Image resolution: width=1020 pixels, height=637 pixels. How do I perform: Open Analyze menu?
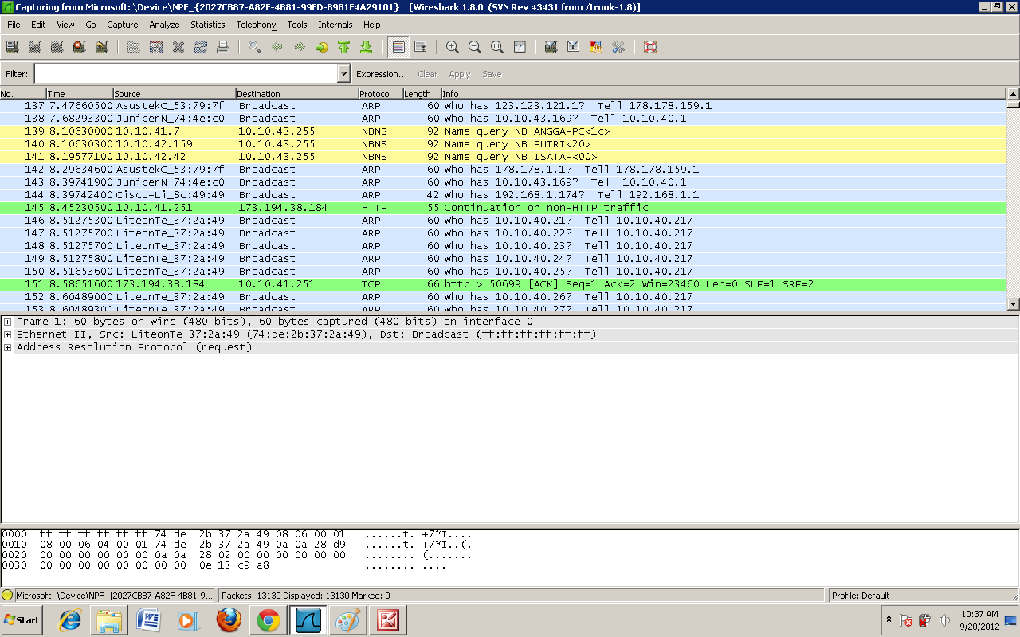[165, 25]
